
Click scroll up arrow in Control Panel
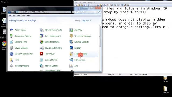100,25
